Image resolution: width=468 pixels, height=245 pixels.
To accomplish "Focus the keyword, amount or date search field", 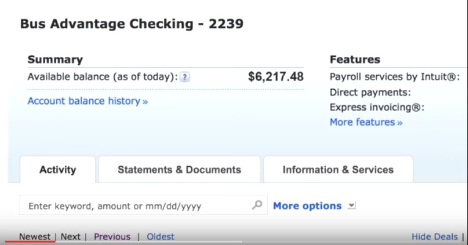I will tap(143, 205).
